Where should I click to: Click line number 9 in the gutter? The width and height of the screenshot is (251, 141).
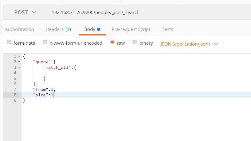(x=15, y=100)
